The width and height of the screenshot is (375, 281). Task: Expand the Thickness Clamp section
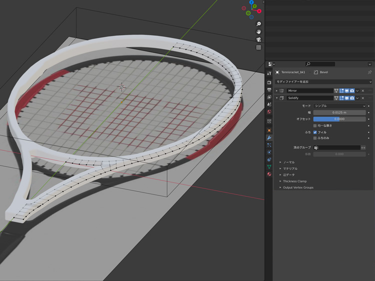click(x=294, y=181)
